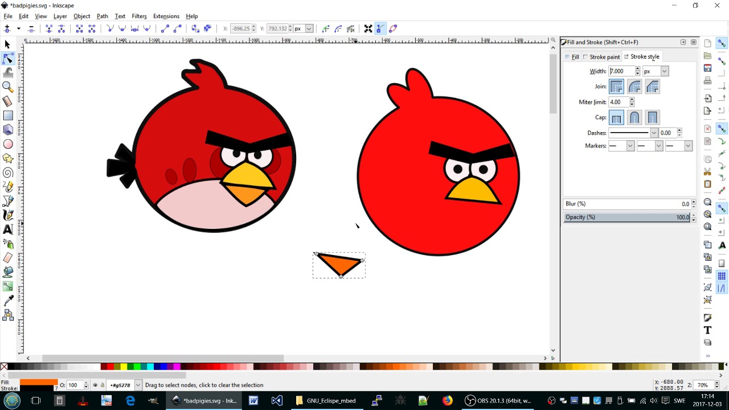Open the Path menu

(102, 16)
